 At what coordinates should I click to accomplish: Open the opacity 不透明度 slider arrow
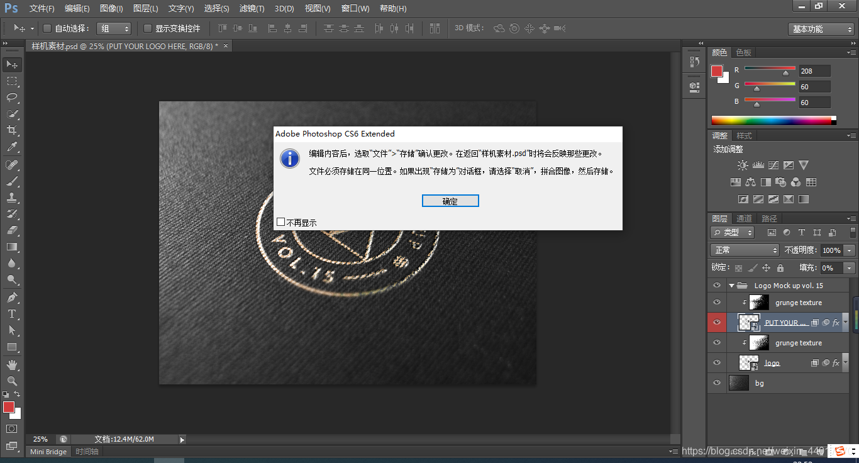[x=850, y=250]
